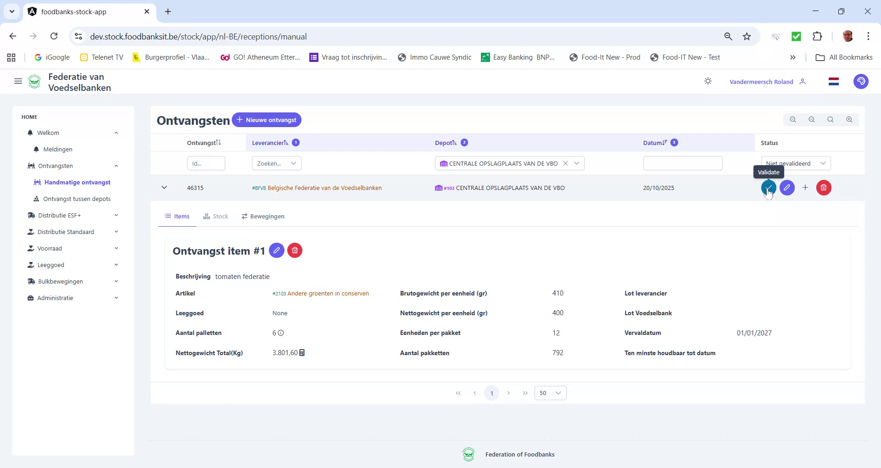Click the calculator icon next to Nettogewicht Total
The height and width of the screenshot is (468, 881).
tap(301, 353)
